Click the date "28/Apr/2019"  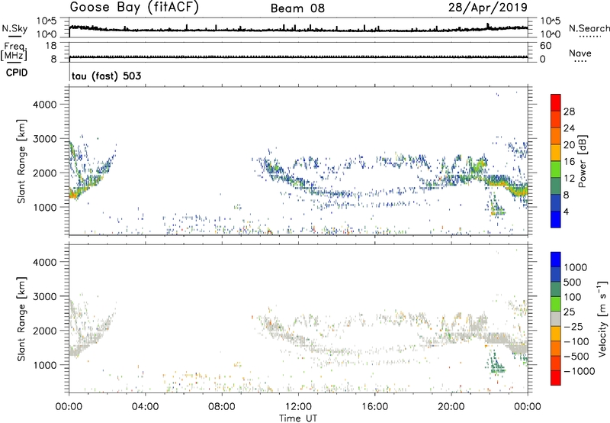(x=488, y=7)
